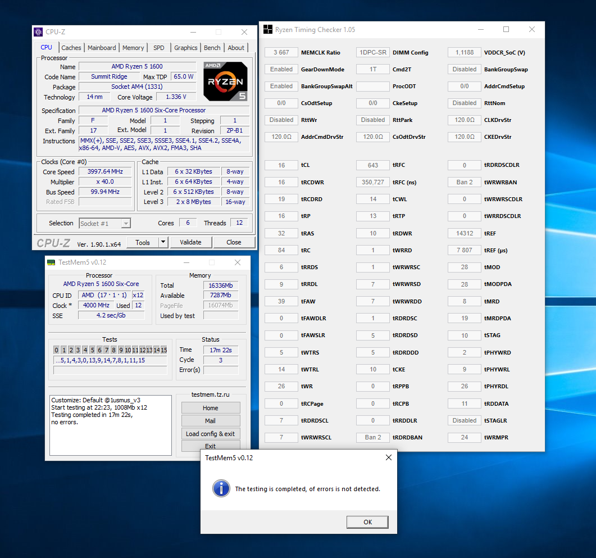Click the empty Error(s) field
This screenshot has width=596, height=558.
point(221,370)
